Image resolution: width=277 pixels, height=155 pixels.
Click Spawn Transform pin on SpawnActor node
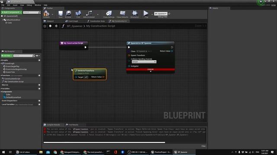(129, 56)
